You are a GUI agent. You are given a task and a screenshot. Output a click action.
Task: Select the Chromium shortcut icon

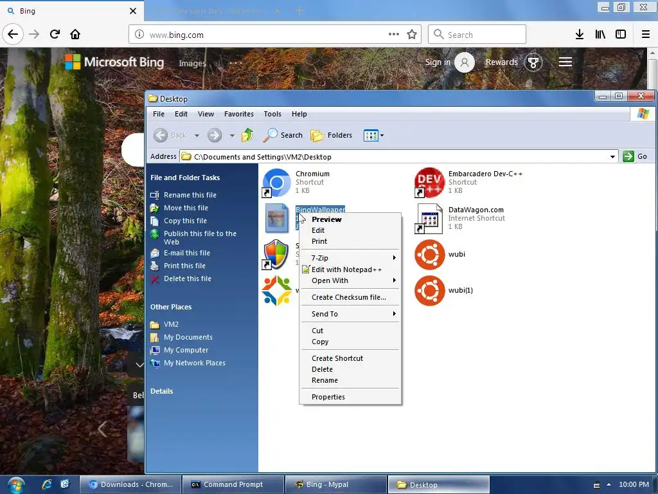pyautogui.click(x=276, y=182)
